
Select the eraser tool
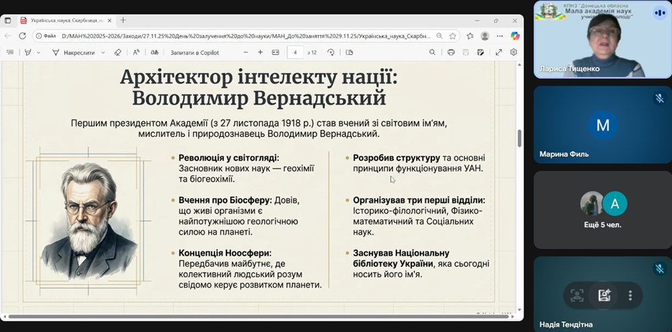coord(118,52)
